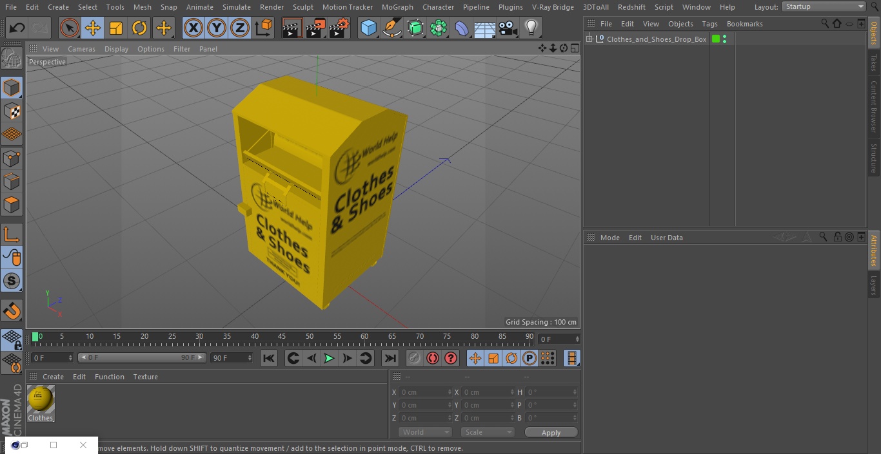Open material manager Texture menu
Viewport: 881px width, 454px height.
click(x=146, y=377)
